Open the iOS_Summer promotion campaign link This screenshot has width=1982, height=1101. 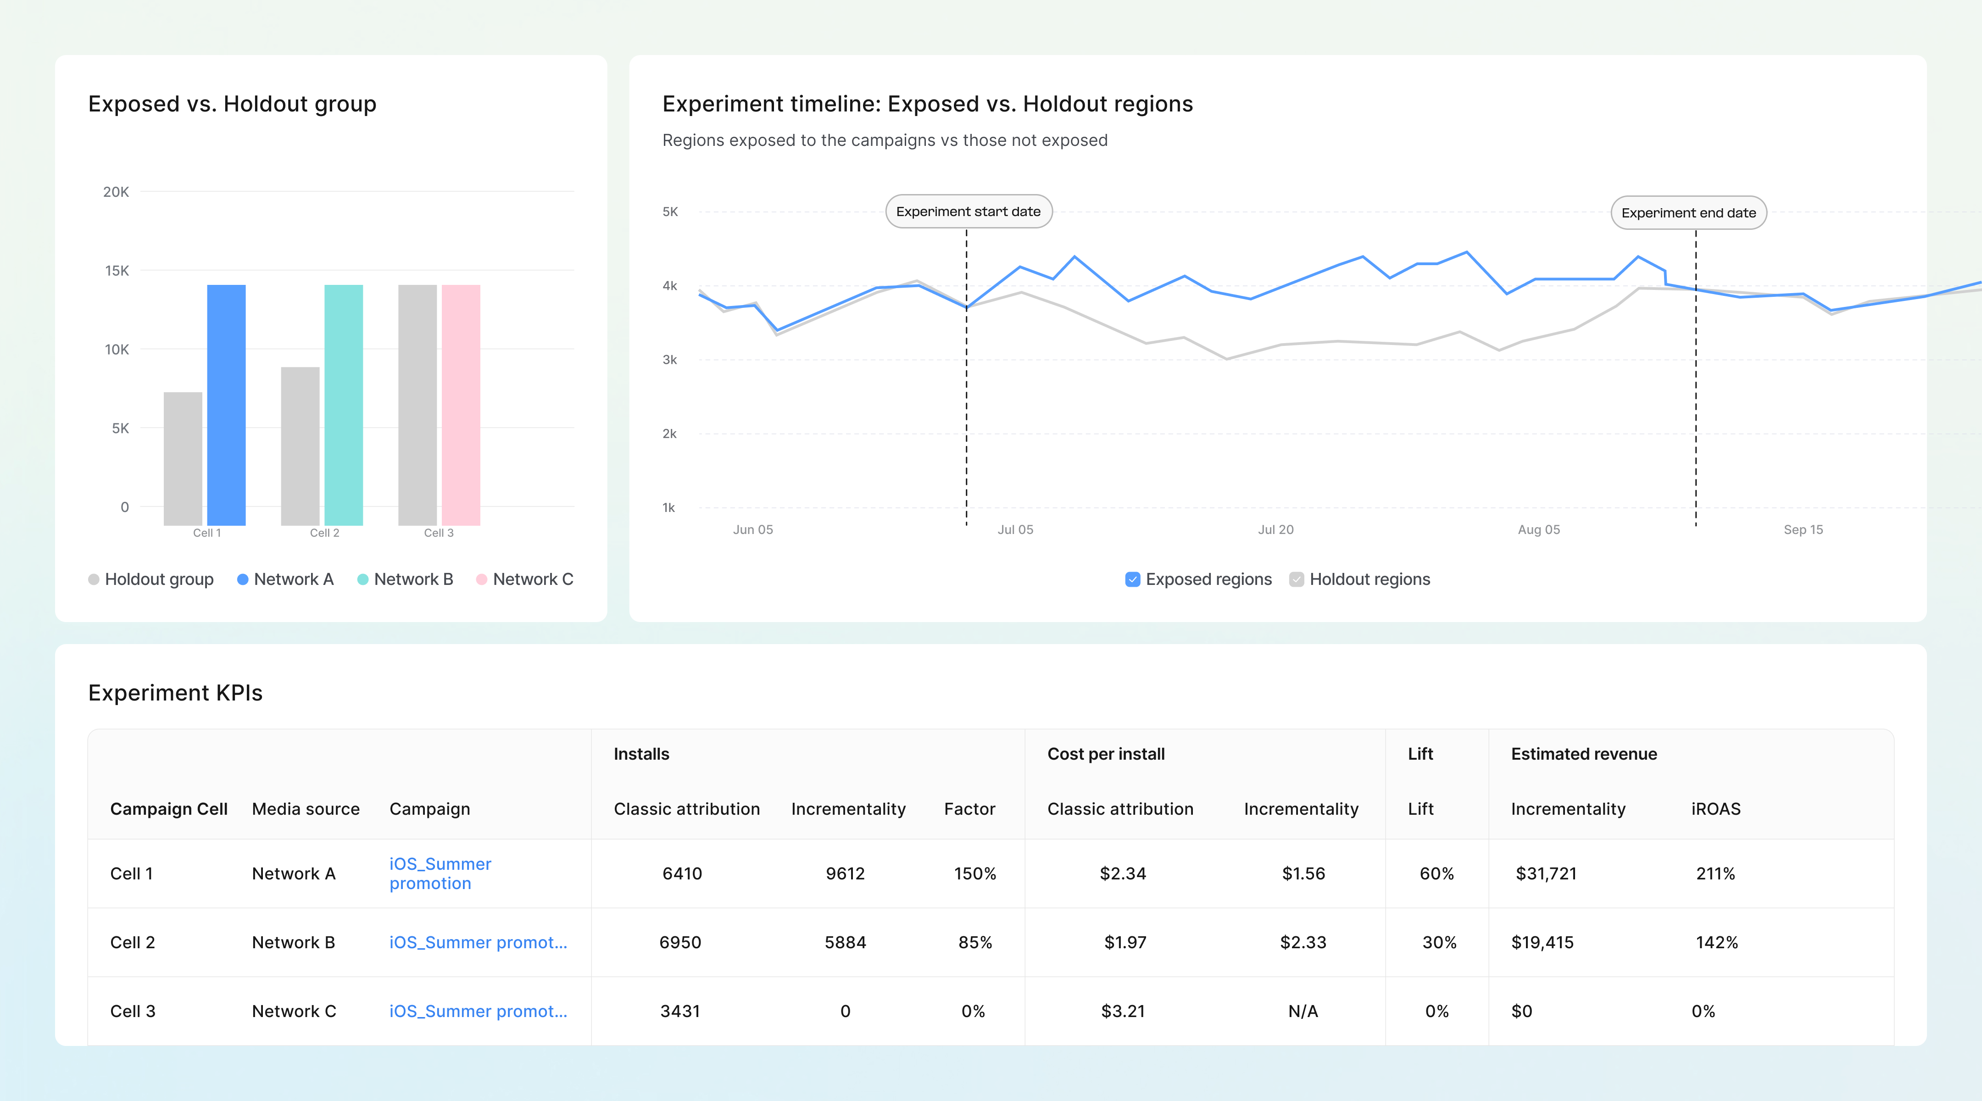pos(440,873)
